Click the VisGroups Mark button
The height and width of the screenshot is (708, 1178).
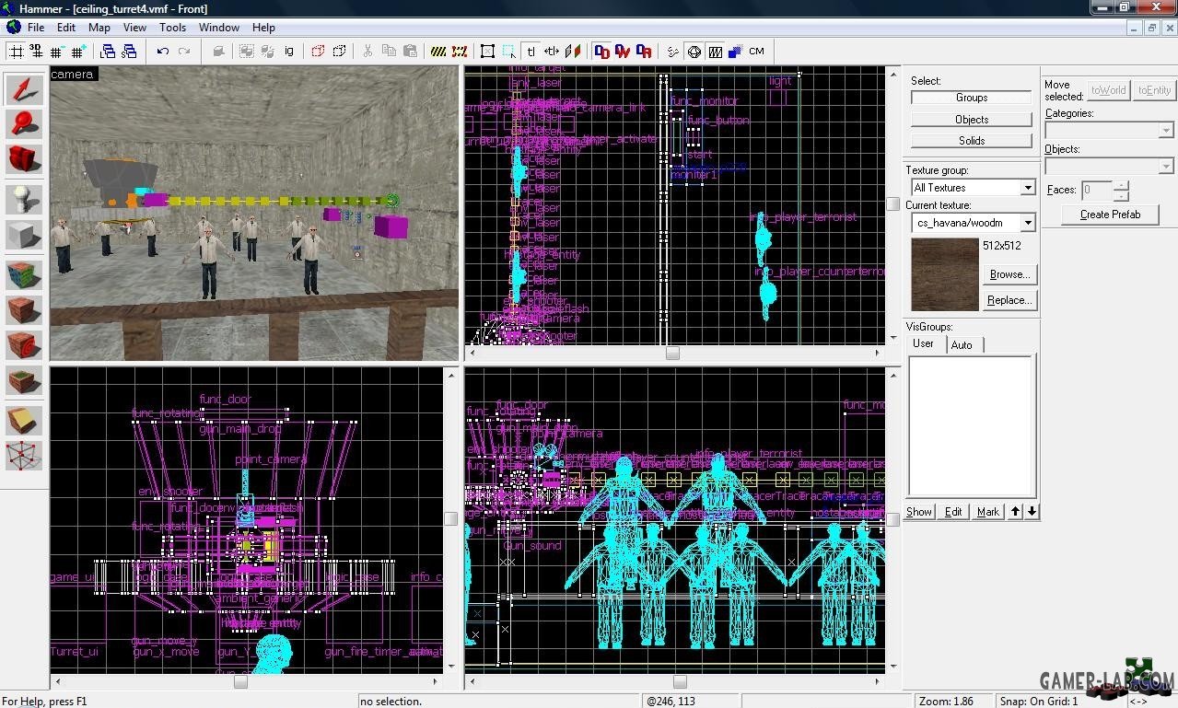(988, 512)
